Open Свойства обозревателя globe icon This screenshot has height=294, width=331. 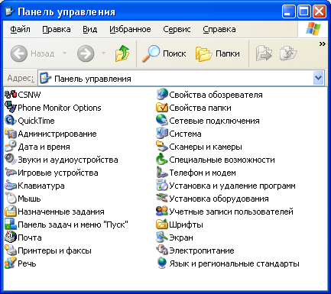(162, 95)
